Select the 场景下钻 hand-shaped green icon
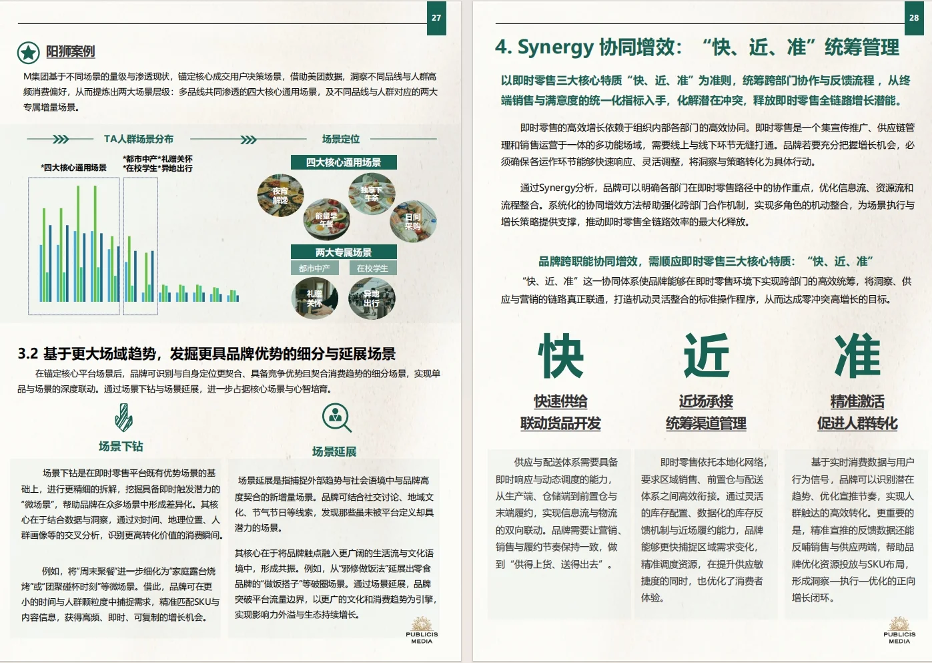The width and height of the screenshot is (932, 663). tap(123, 418)
